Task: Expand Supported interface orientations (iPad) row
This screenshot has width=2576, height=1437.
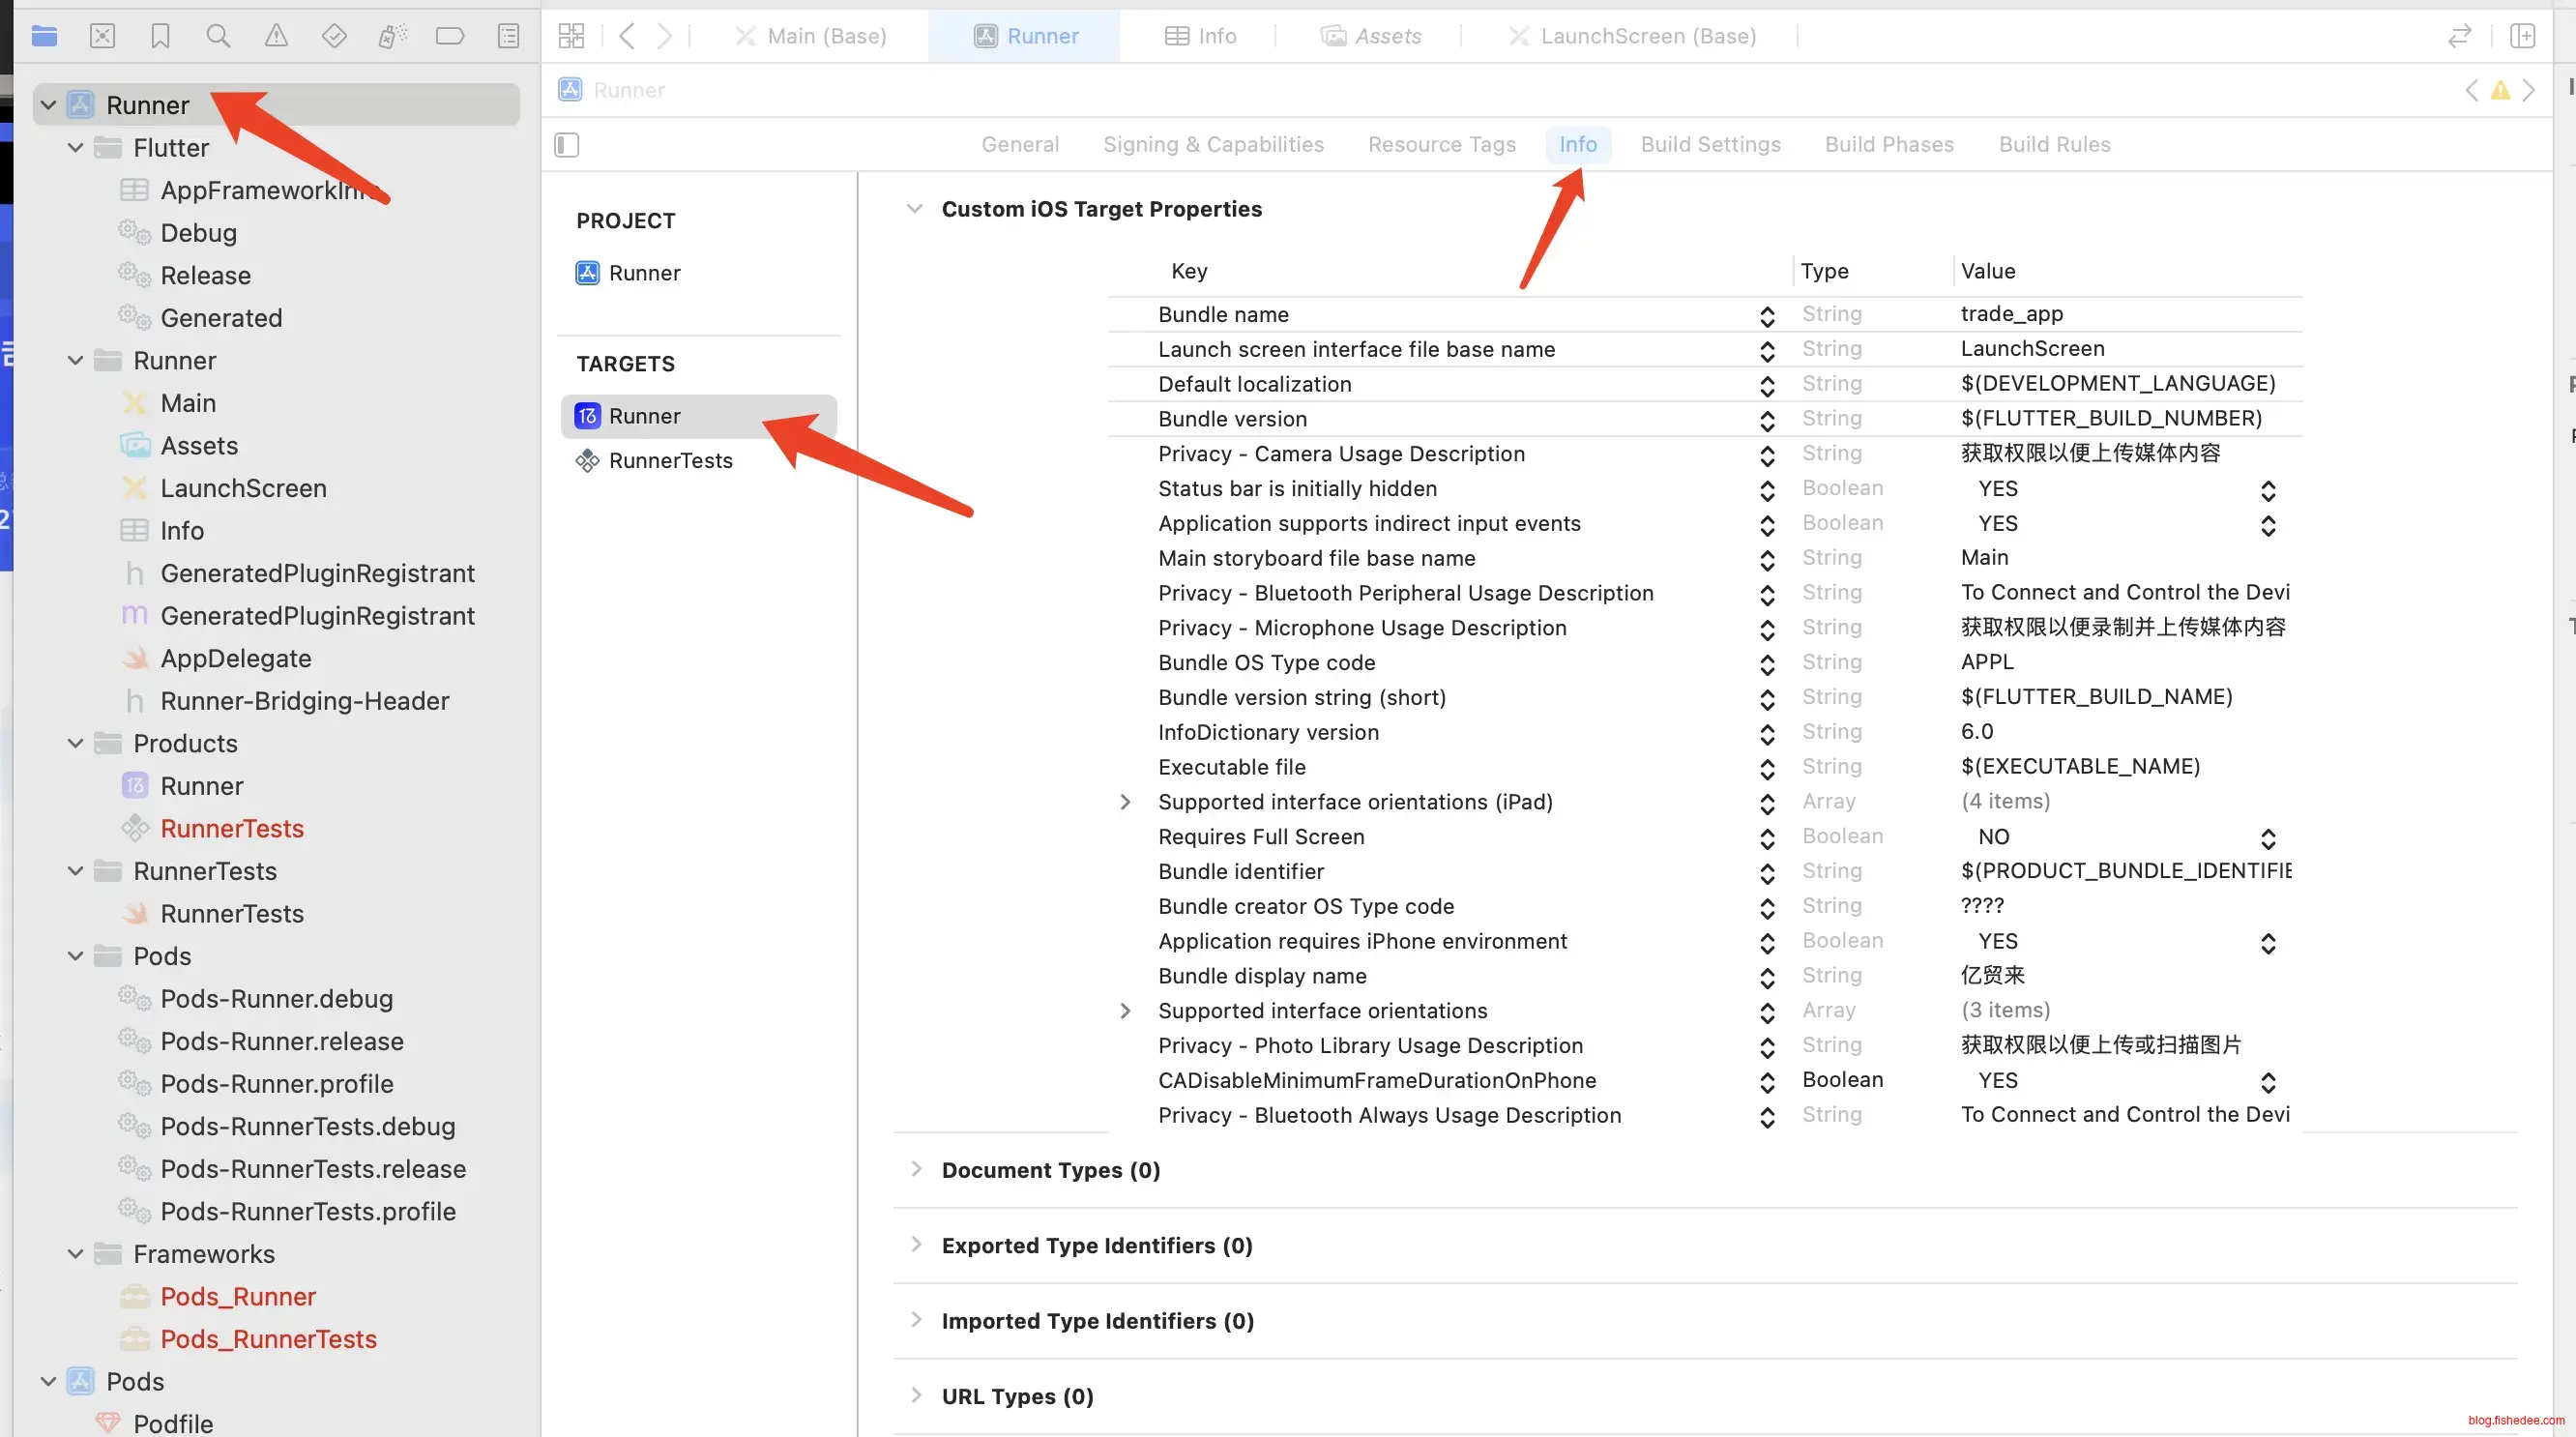Action: [x=1125, y=802]
